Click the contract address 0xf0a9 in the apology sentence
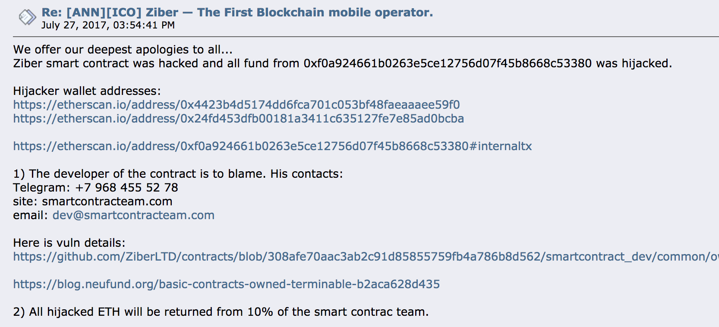 (448, 63)
